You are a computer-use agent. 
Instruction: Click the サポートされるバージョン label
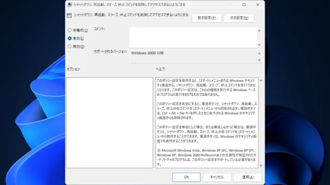[x=110, y=51]
